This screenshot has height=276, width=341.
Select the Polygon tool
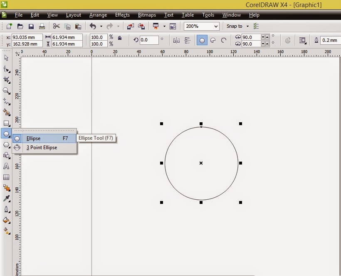point(7,145)
